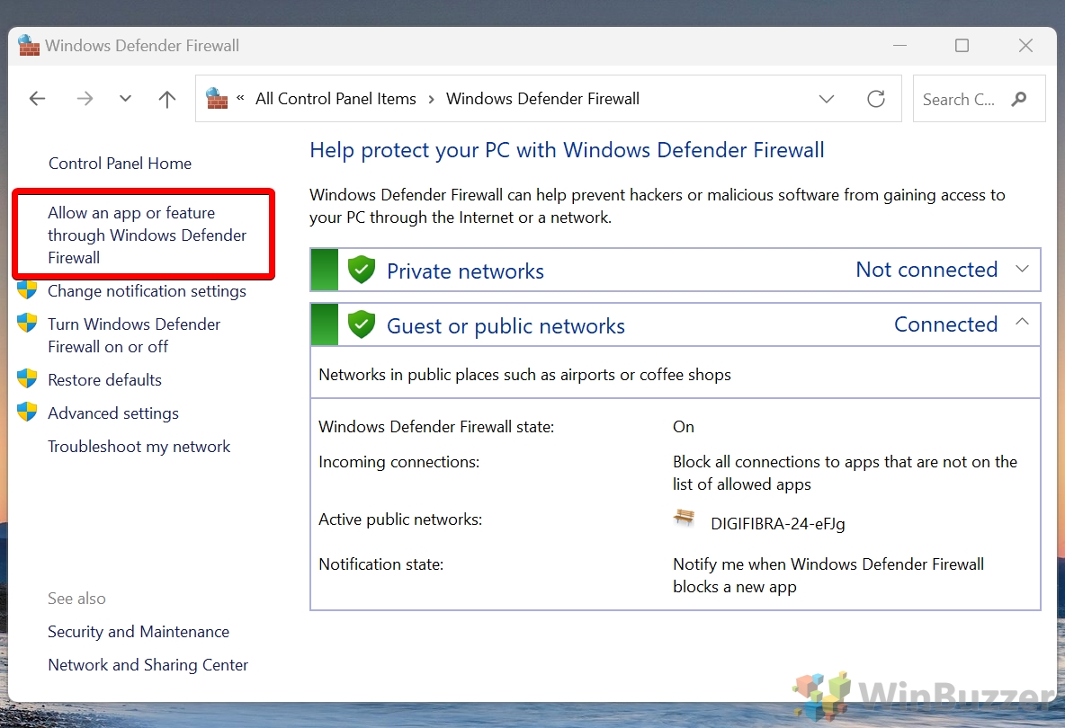Image resolution: width=1065 pixels, height=728 pixels.
Task: Click the shield icon beside Restore defaults
Action: (27, 378)
